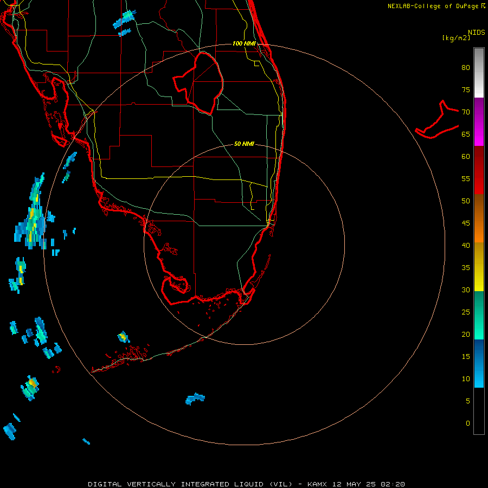Click the [kg/m2] units label
This screenshot has width=488, height=488.
(456, 38)
